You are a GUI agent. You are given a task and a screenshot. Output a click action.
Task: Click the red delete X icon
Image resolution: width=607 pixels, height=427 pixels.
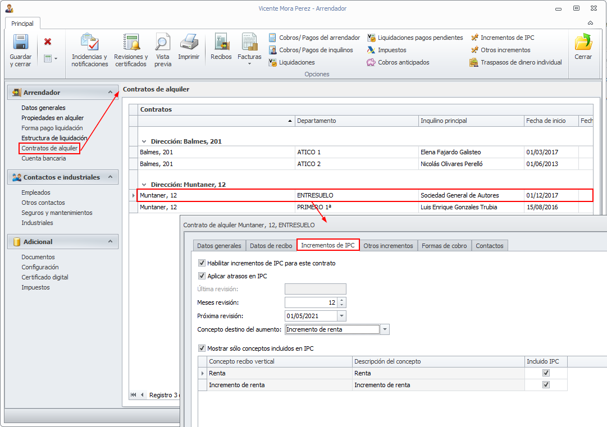coord(48,42)
